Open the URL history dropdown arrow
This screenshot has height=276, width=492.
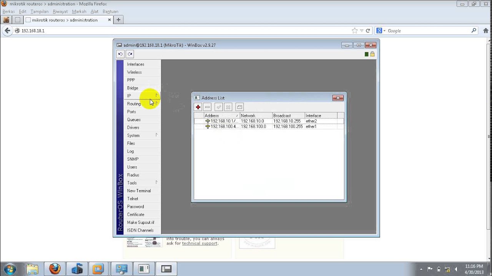coord(362,31)
